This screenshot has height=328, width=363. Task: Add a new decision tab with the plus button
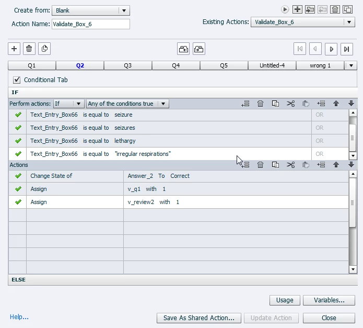pyautogui.click(x=14, y=49)
